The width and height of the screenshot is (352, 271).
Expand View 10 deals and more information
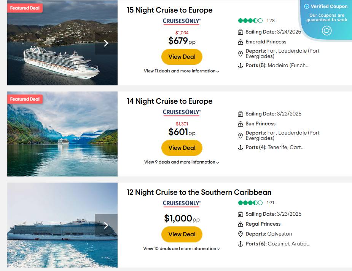point(182,249)
